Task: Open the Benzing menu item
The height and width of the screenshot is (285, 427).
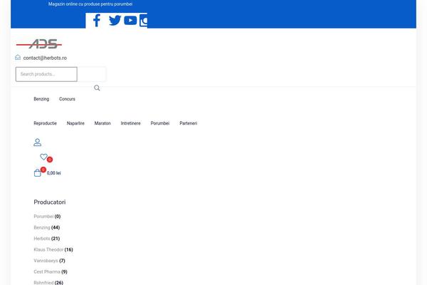Action: click(x=41, y=99)
